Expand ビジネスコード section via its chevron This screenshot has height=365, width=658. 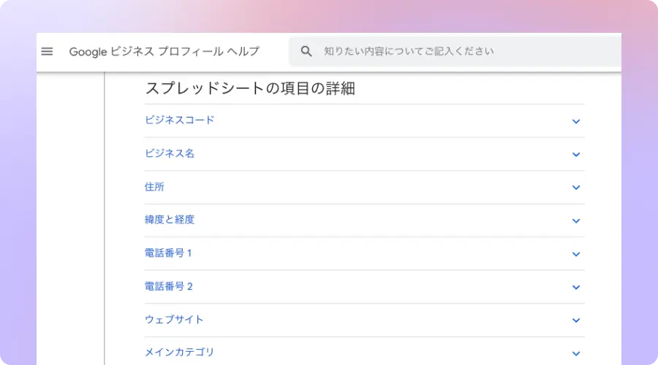[x=576, y=121]
